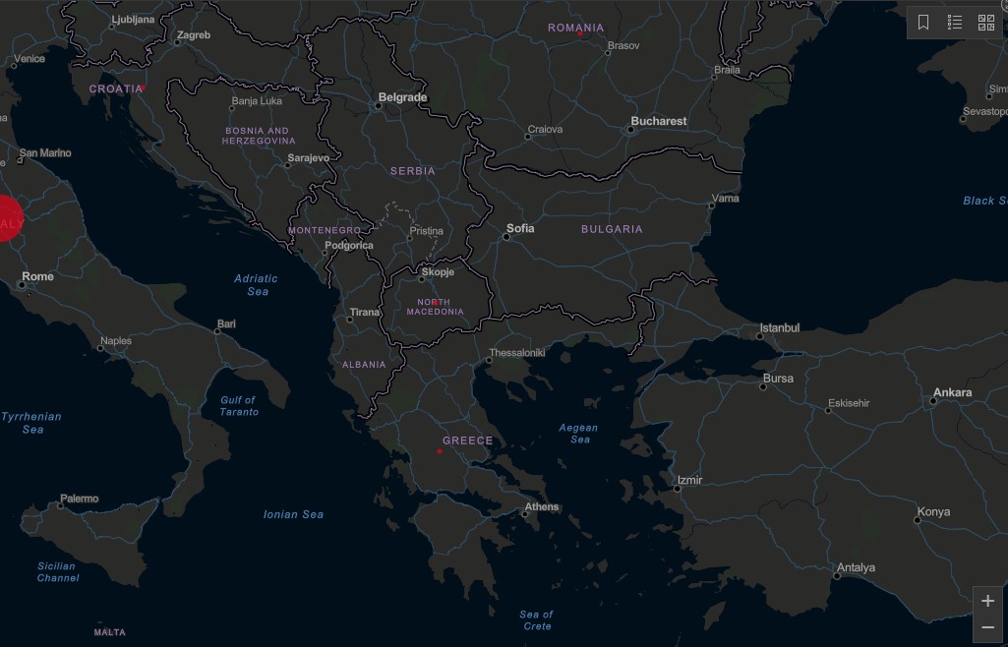This screenshot has height=647, width=1008.
Task: Click the Pristina city label
Action: tap(426, 231)
